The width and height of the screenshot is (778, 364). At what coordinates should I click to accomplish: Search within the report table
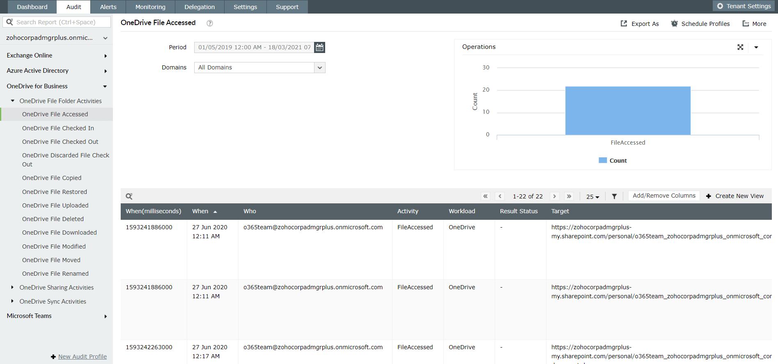[129, 196]
